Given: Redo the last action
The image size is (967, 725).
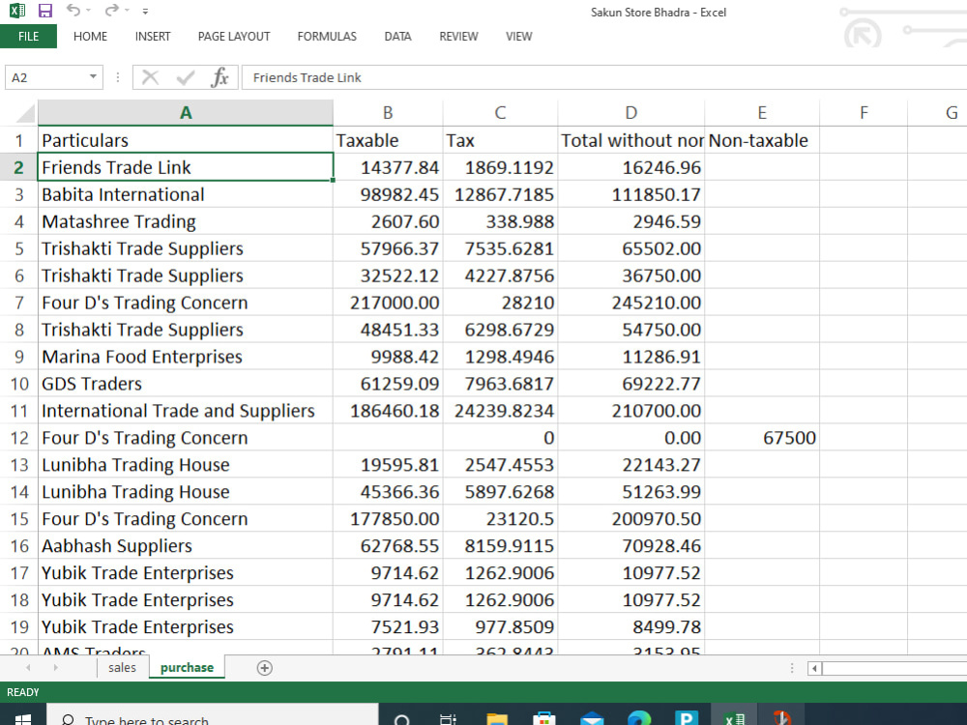Looking at the screenshot, I should 111,10.
